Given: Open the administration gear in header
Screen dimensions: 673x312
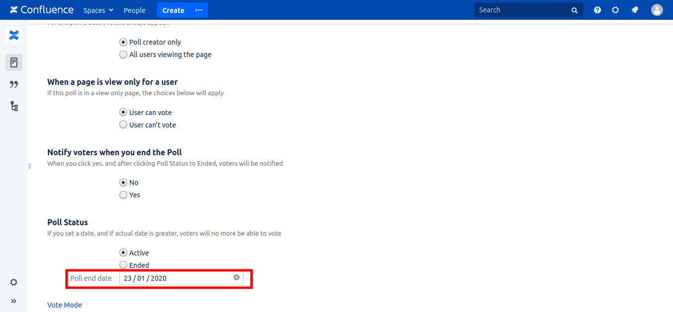Looking at the screenshot, I should (x=615, y=10).
